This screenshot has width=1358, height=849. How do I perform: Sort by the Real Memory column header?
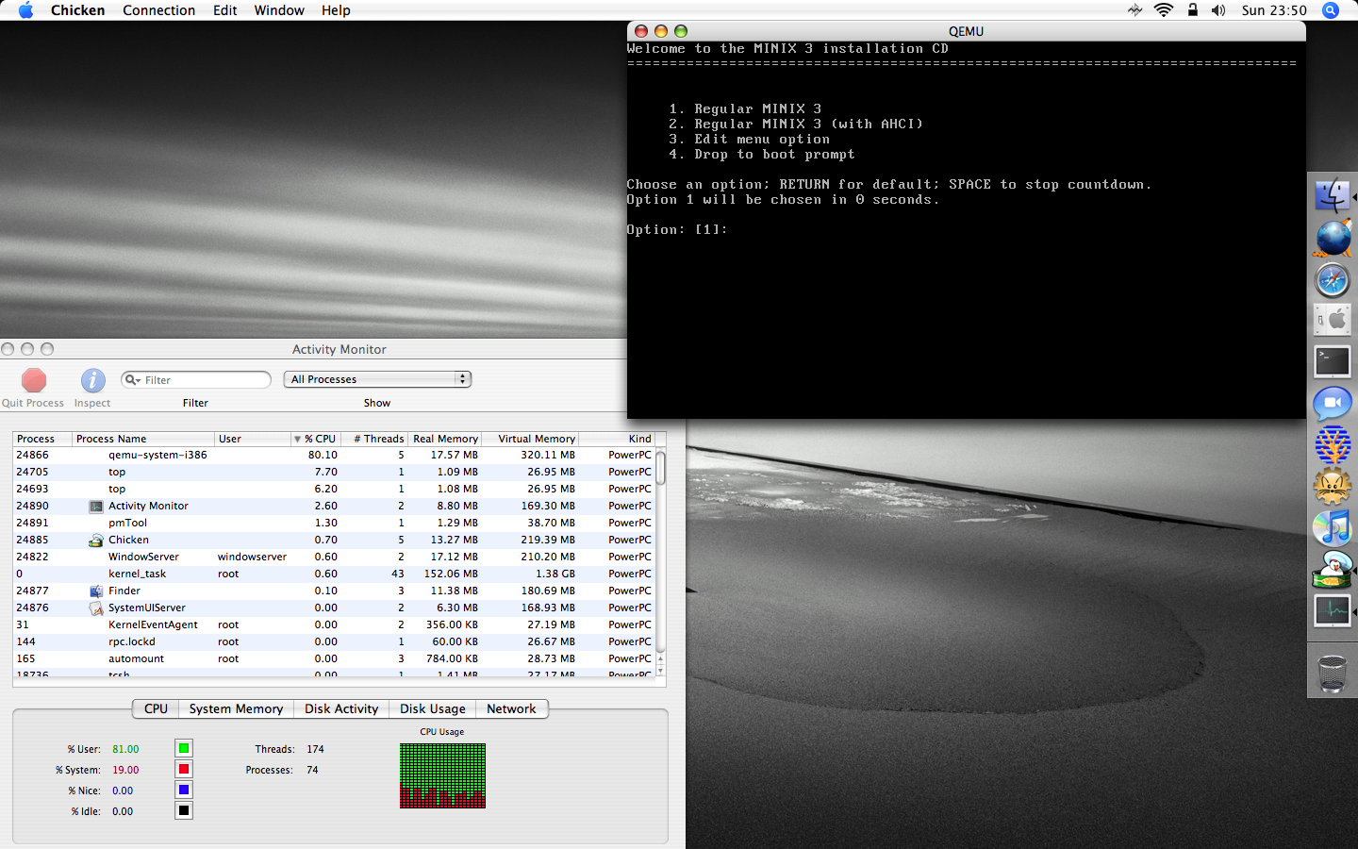tap(445, 439)
